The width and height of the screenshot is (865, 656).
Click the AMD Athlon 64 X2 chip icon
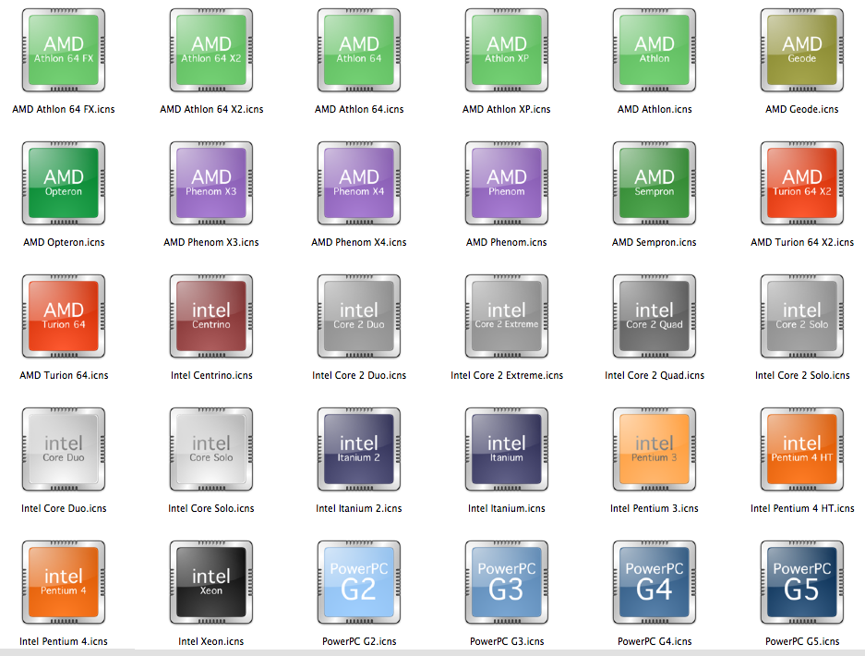click(211, 50)
